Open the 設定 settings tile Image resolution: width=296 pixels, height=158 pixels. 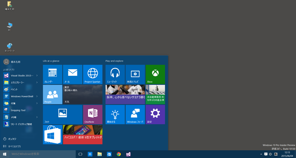point(155,115)
